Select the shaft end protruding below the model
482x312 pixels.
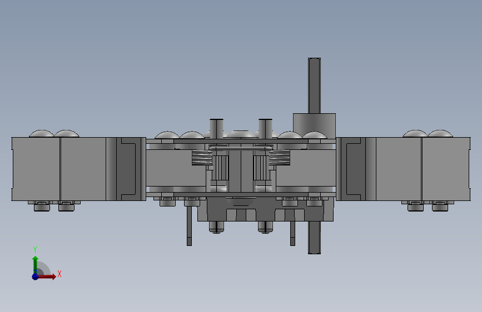[314, 238]
